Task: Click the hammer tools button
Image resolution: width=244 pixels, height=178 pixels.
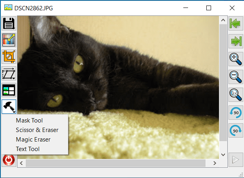Action: pyautogui.click(x=9, y=107)
